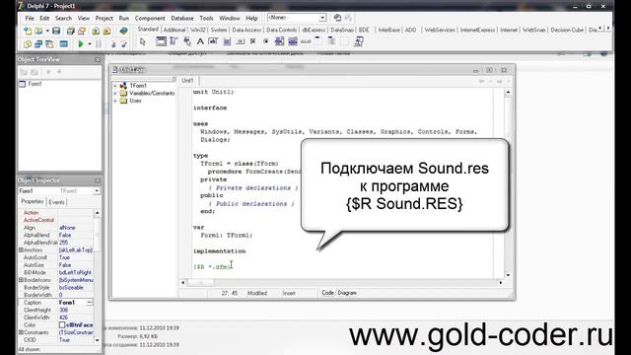Pick the Frames component in palette
Image resolution: width=631 pixels, height=355 pixels.
(161, 41)
